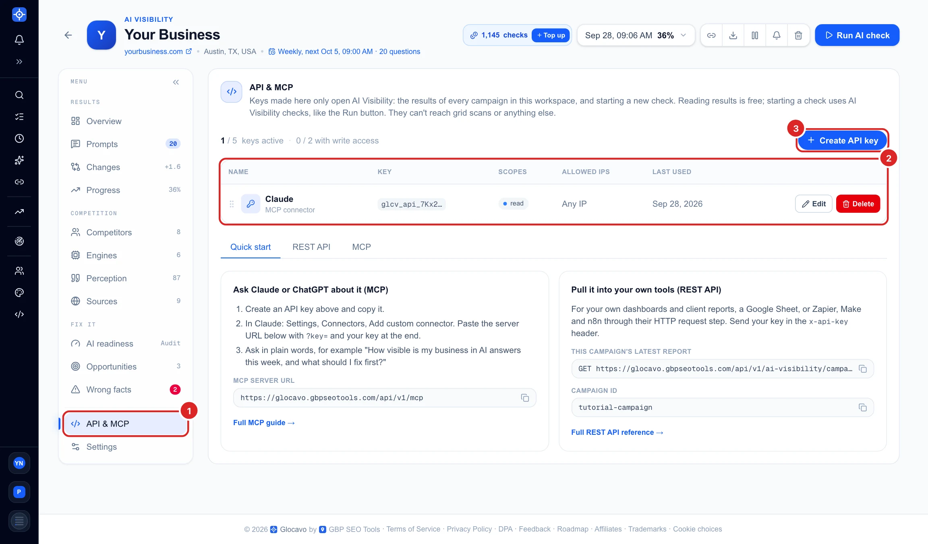This screenshot has width=928, height=544.
Task: Open yourbusiness.com link
Action: [x=158, y=52]
